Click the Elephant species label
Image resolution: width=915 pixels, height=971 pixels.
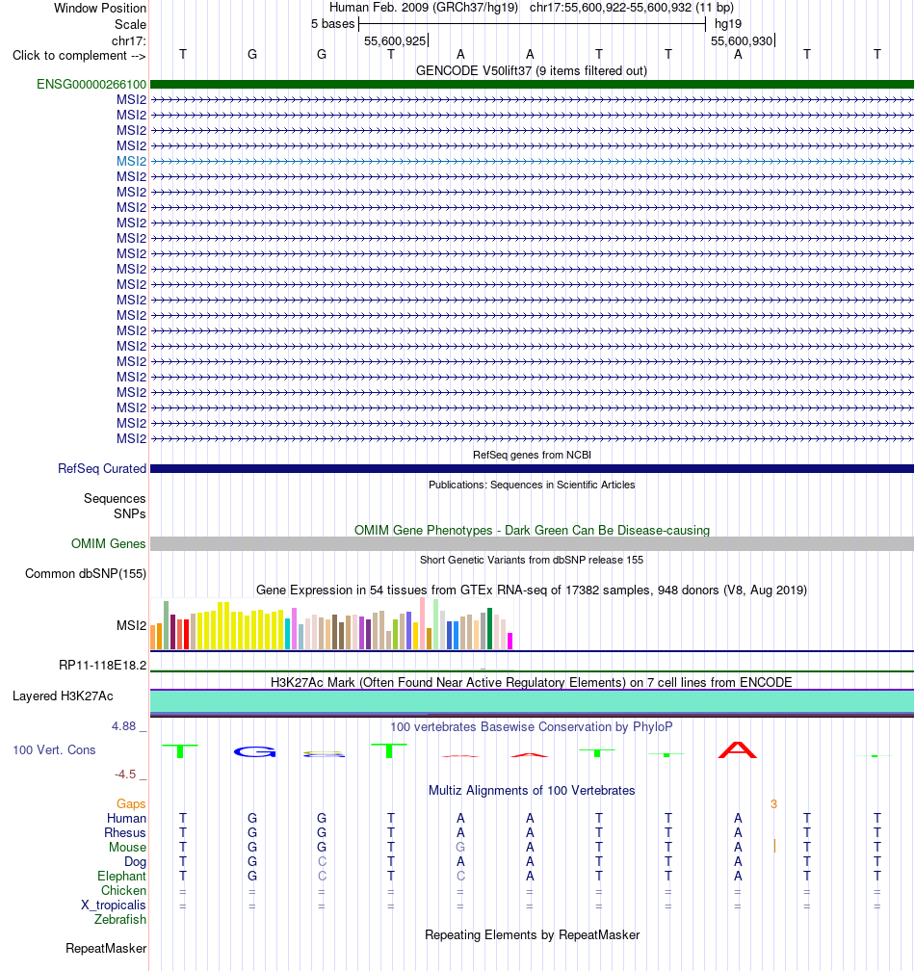(121, 877)
